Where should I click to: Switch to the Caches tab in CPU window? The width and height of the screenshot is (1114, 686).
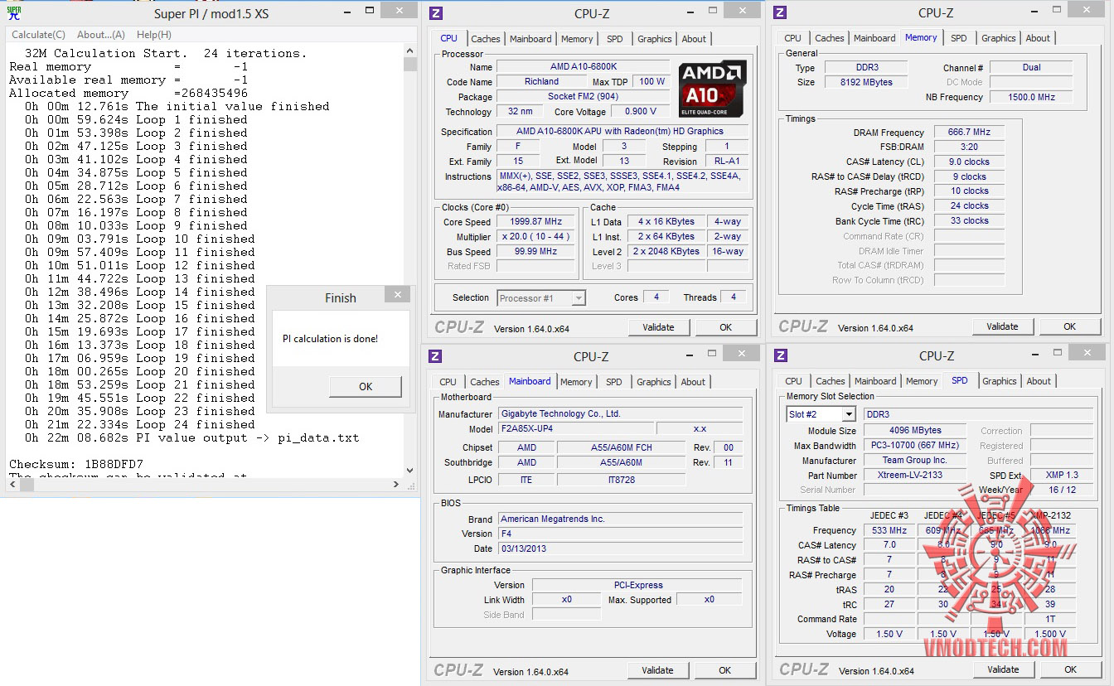[486, 39]
